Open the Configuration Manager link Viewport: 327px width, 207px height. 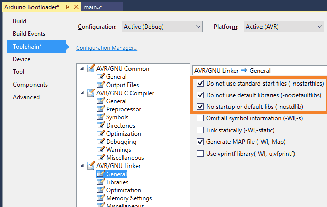click(107, 48)
